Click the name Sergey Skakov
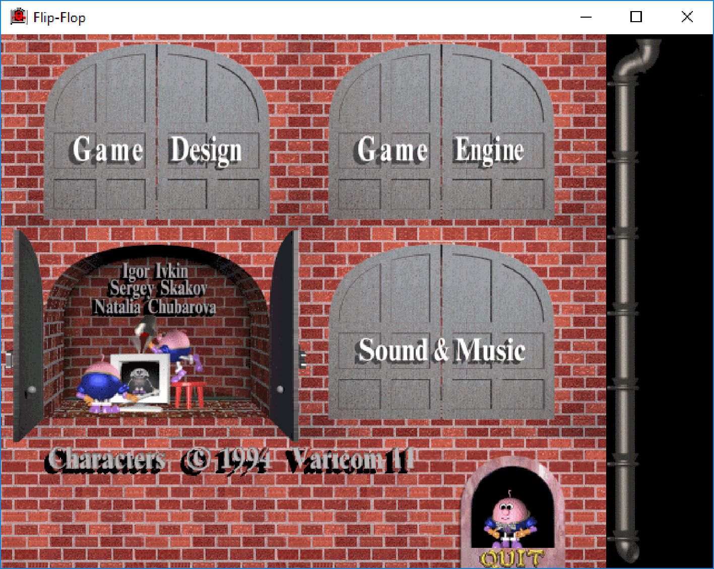The image size is (714, 569). pyautogui.click(x=158, y=289)
